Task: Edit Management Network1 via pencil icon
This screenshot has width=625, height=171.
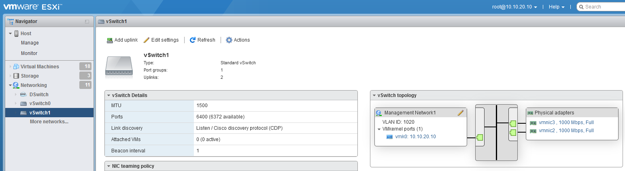Action: pos(460,113)
